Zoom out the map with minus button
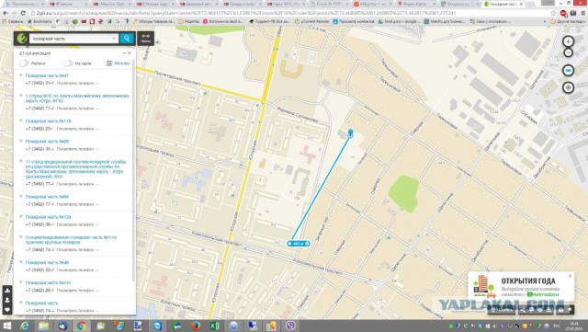This screenshot has width=588, height=332. point(568,52)
